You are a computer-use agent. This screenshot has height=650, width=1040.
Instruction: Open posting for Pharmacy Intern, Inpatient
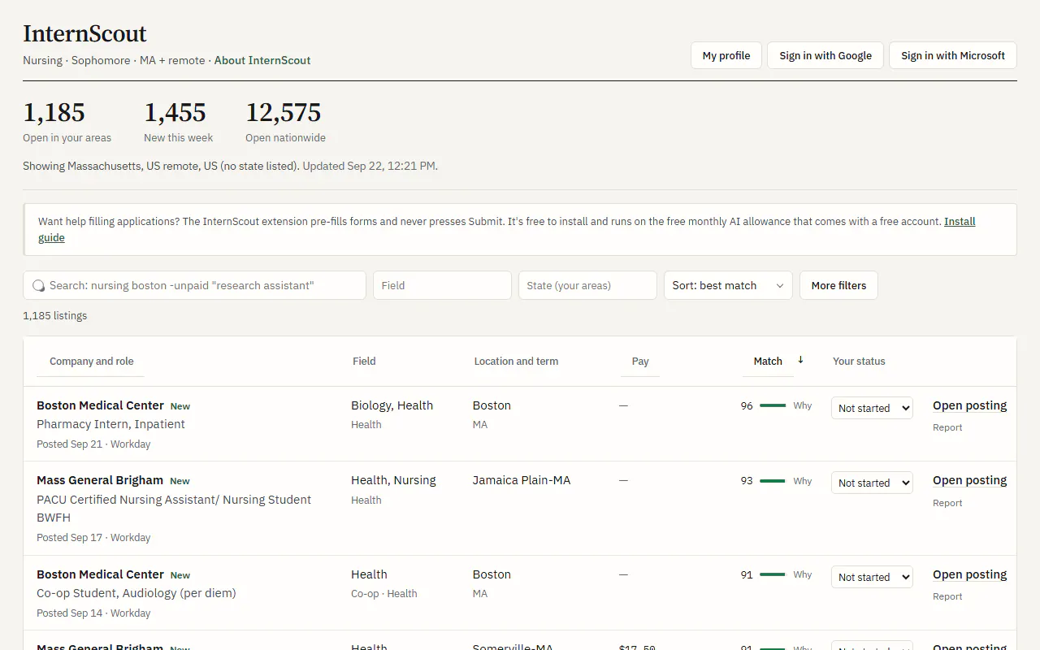click(x=969, y=405)
